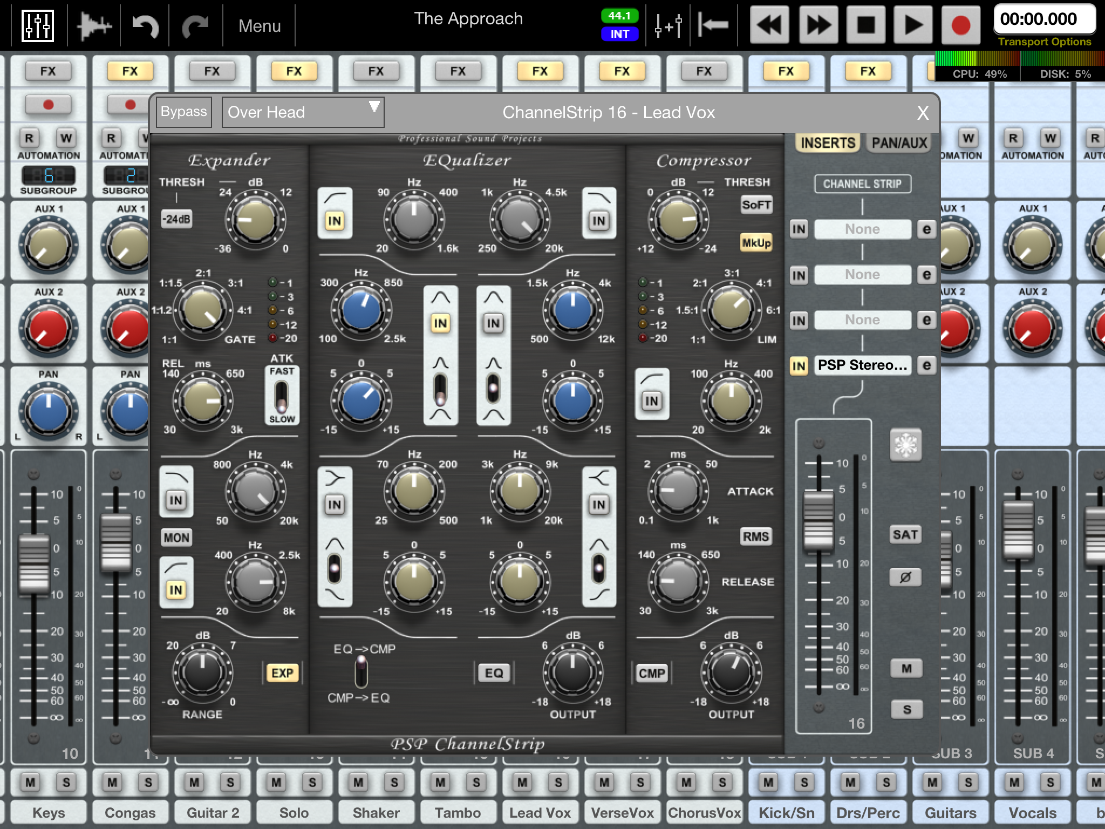
Task: Click the Bypass button
Action: pyautogui.click(x=183, y=112)
